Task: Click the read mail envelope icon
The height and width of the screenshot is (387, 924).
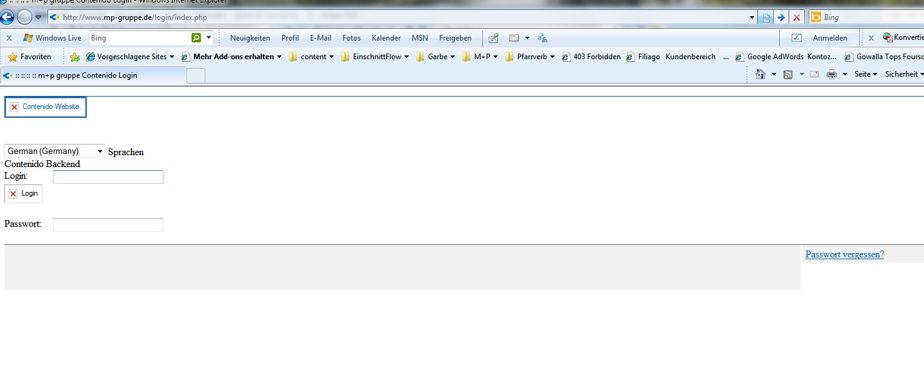Action: (814, 74)
